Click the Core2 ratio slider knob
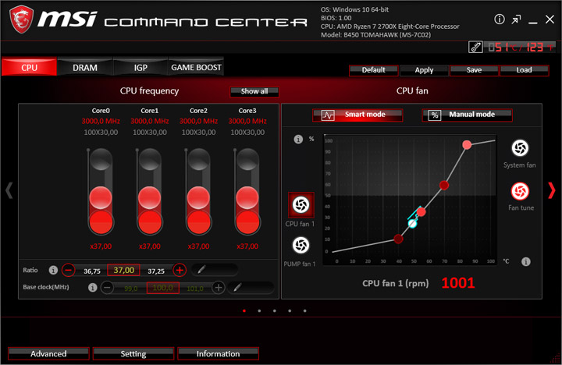The image size is (562, 365). pyautogui.click(x=198, y=198)
